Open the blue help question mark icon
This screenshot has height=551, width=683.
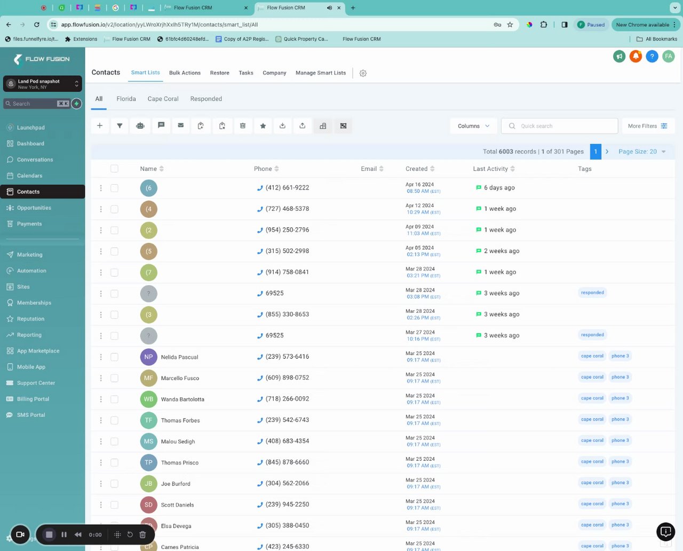click(x=652, y=56)
